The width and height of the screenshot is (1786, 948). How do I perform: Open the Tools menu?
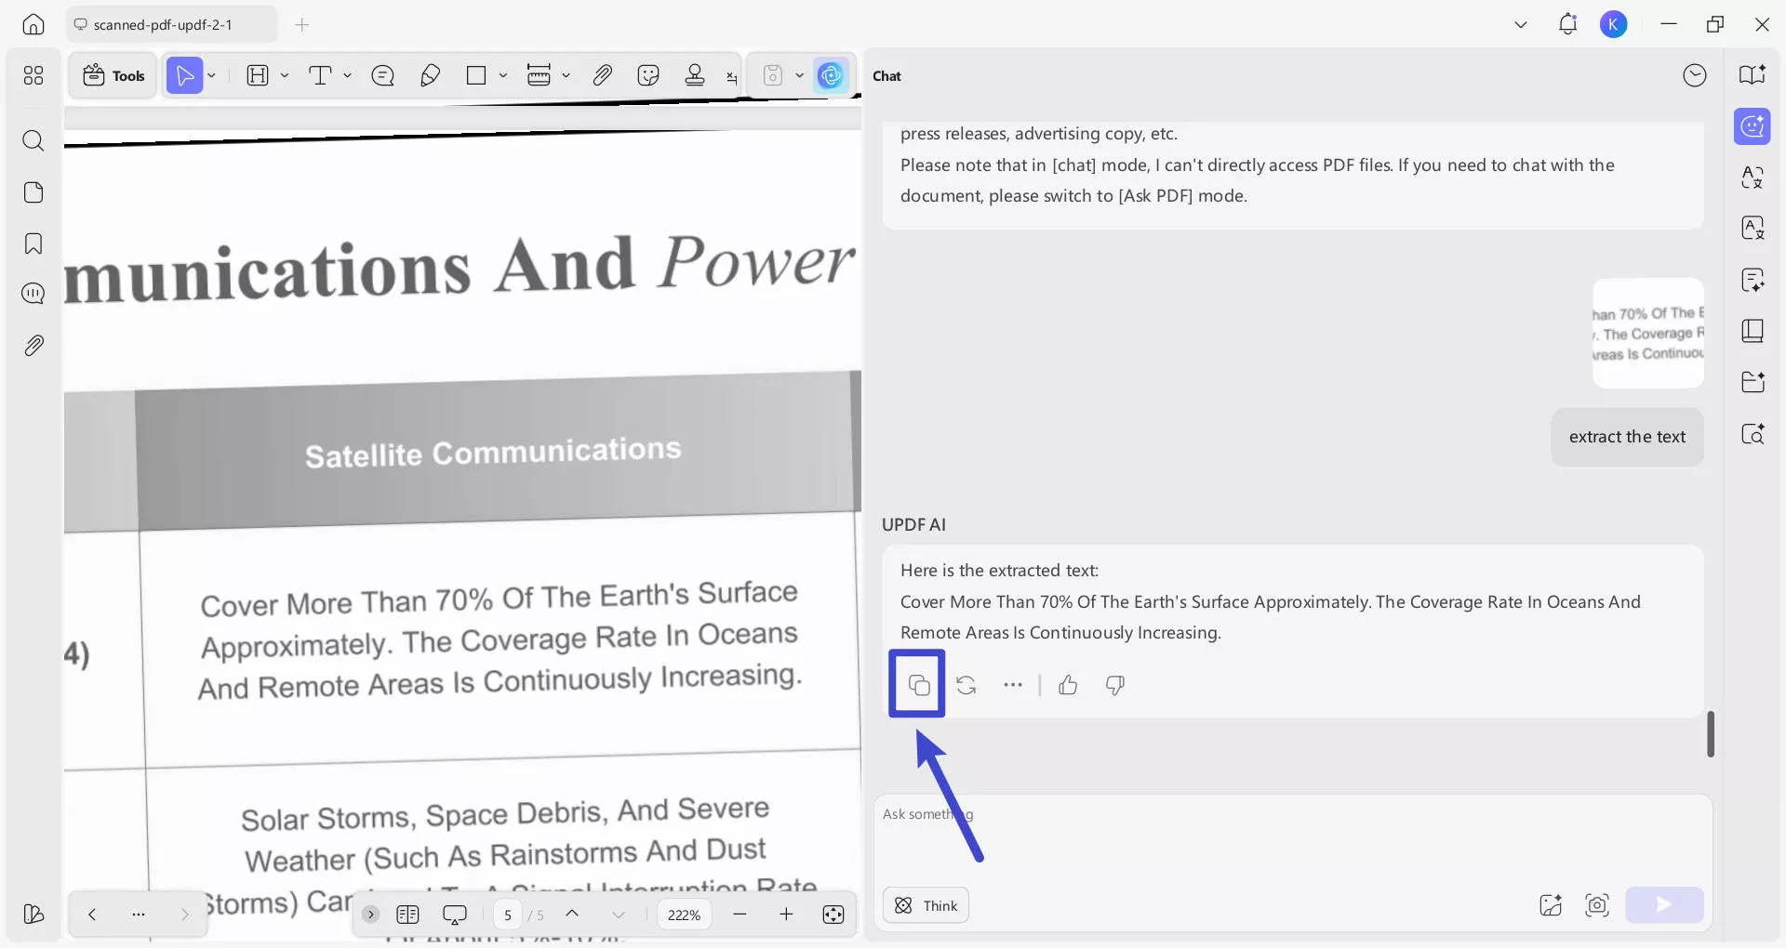click(x=113, y=76)
